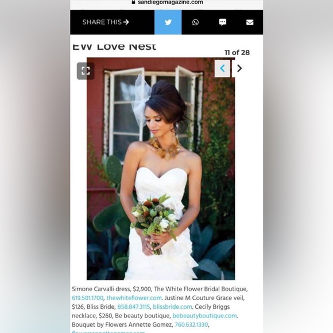Call the florist at 760.632.1330
Viewport: 333px width, 333px height.
191,325
